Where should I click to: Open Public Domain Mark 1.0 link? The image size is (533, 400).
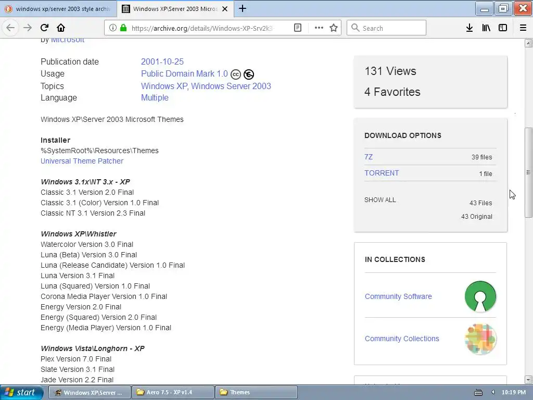pyautogui.click(x=184, y=74)
